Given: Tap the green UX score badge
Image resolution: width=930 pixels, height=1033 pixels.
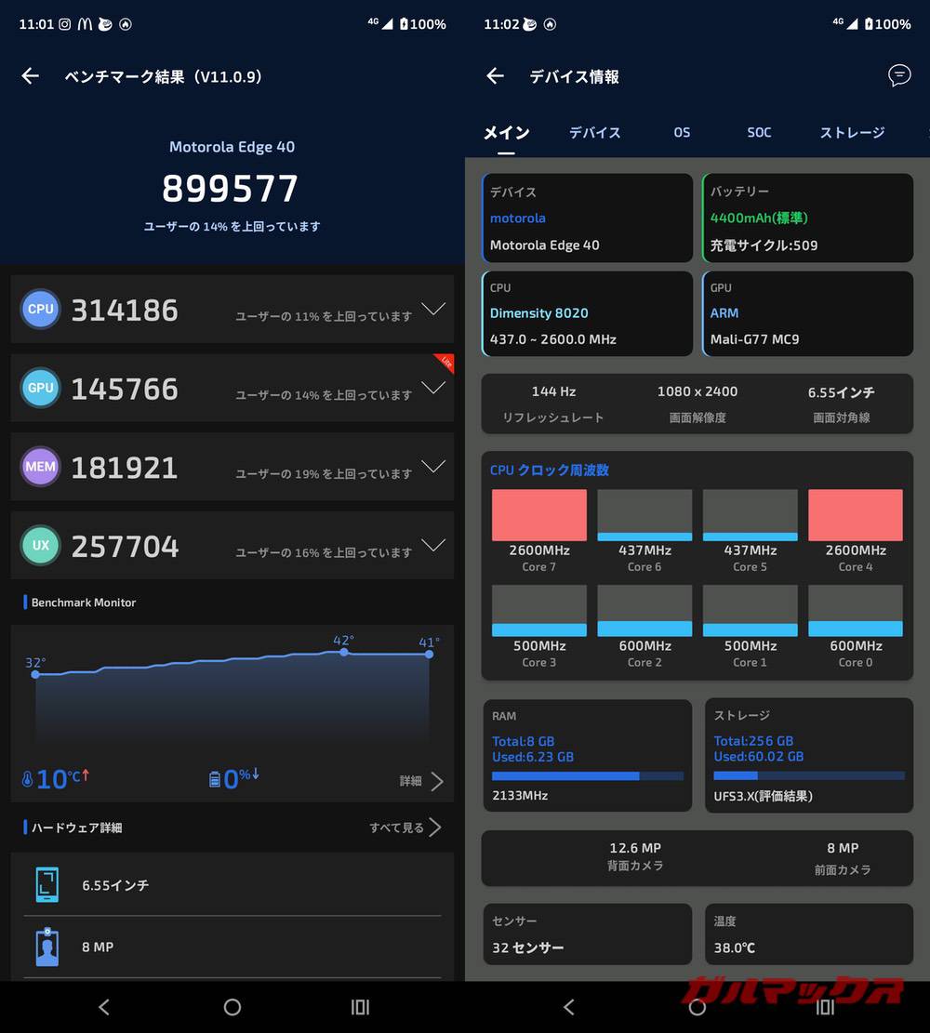Looking at the screenshot, I should click(x=40, y=546).
